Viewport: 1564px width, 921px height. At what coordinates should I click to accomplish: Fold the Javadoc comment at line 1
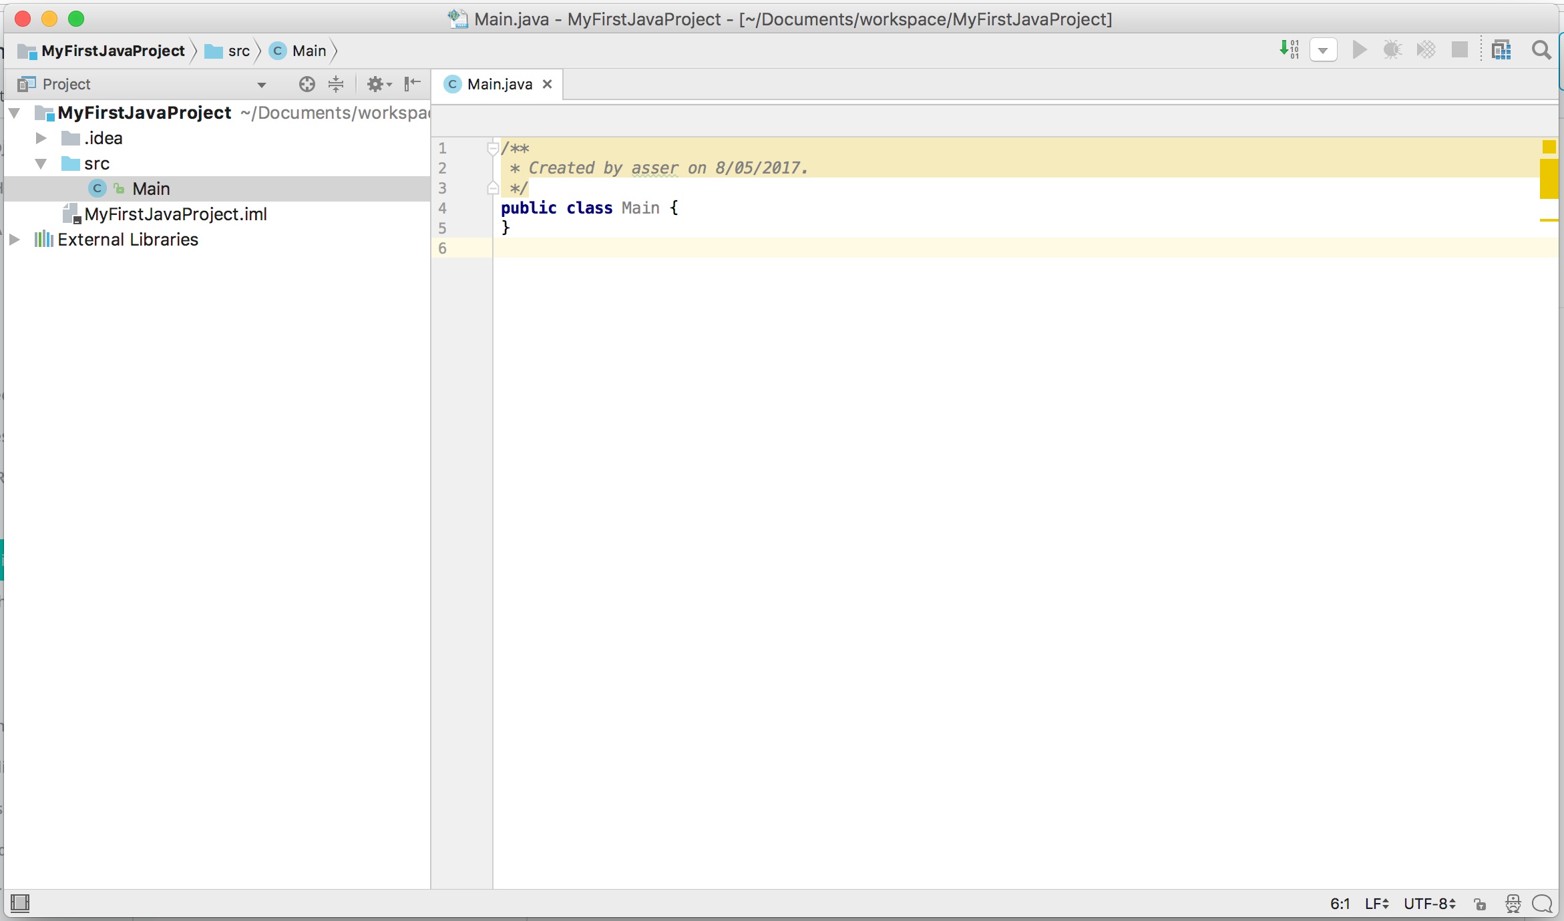click(493, 148)
